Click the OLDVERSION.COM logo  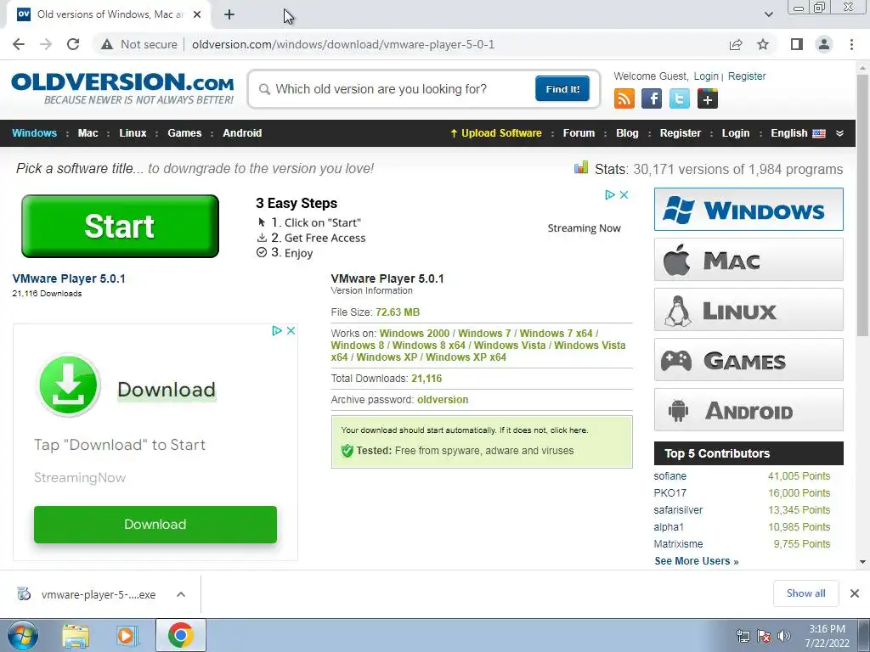(x=122, y=88)
